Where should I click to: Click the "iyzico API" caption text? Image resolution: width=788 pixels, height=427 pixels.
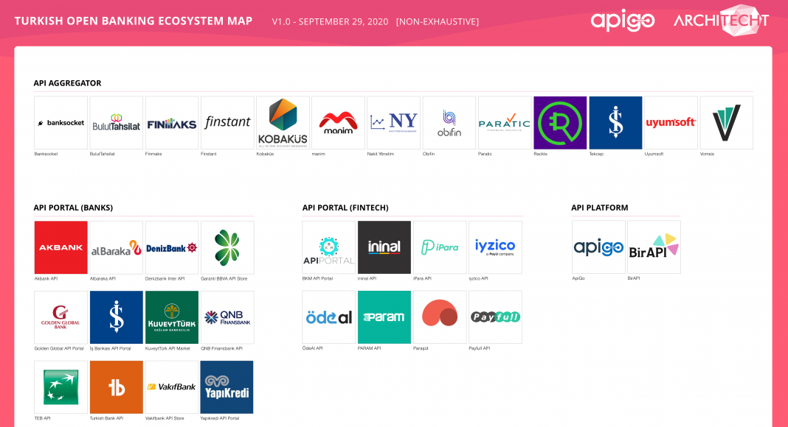[x=478, y=278]
